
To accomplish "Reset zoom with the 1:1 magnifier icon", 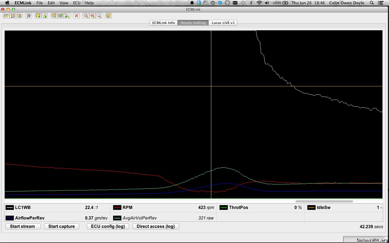I will coord(86,16).
